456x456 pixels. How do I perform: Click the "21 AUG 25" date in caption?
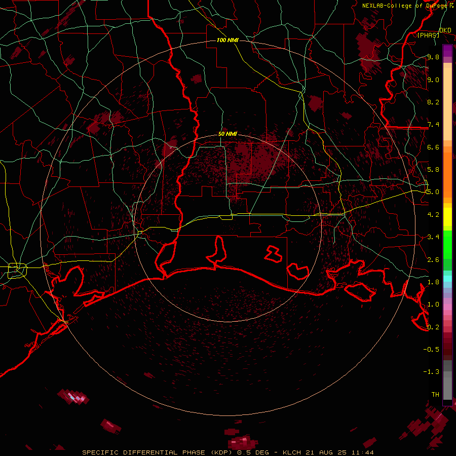click(x=326, y=452)
